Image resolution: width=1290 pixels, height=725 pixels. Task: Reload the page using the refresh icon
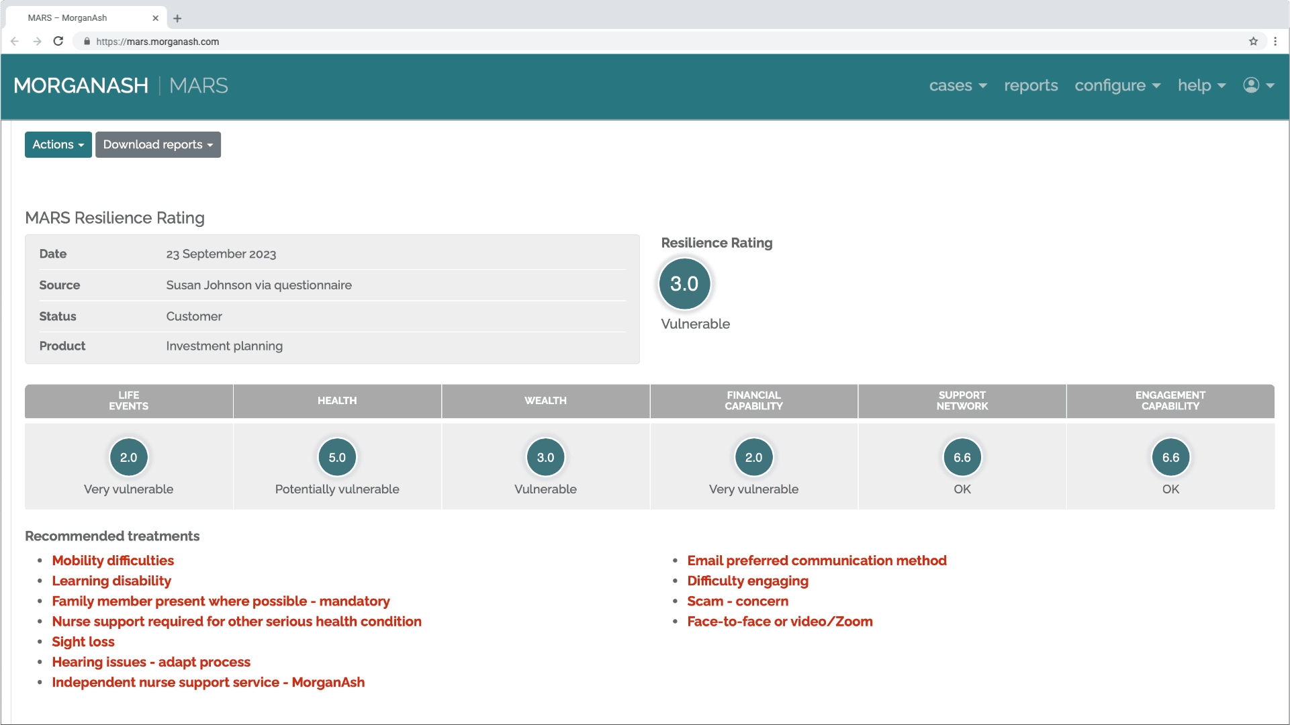coord(58,42)
